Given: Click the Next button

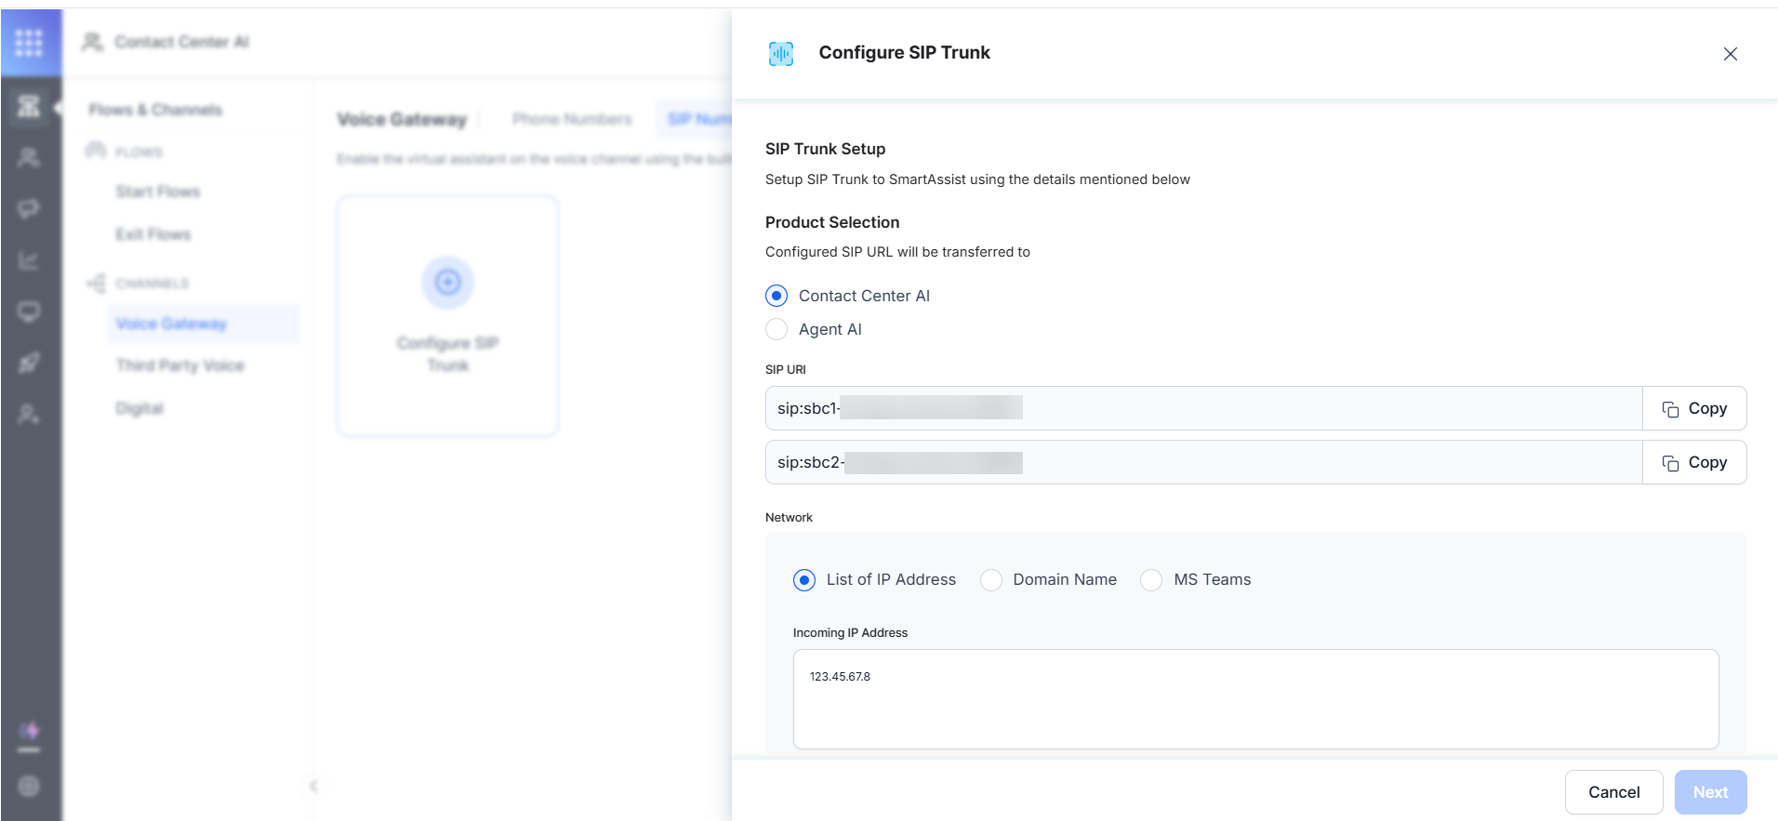Looking at the screenshot, I should 1710,792.
